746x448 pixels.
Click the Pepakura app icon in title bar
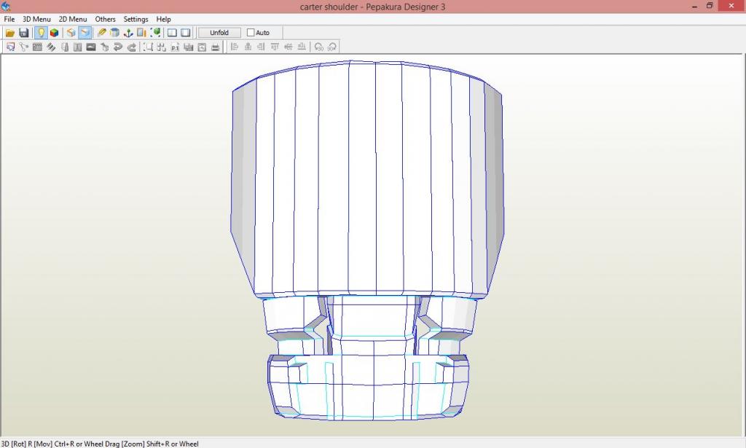click(6, 6)
